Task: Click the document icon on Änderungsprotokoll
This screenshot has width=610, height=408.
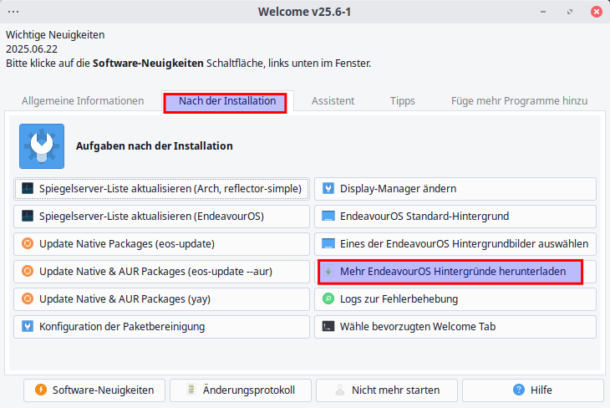Action: click(x=191, y=390)
